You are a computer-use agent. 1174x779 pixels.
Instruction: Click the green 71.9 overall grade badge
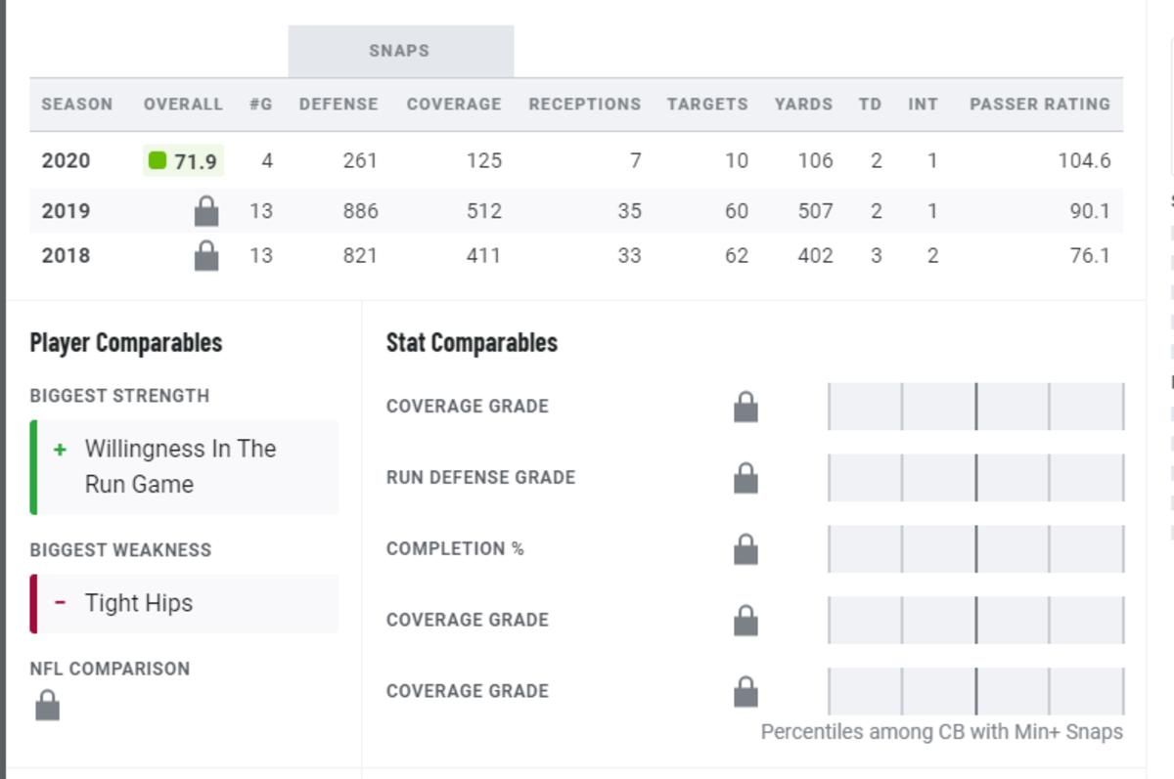(x=184, y=160)
